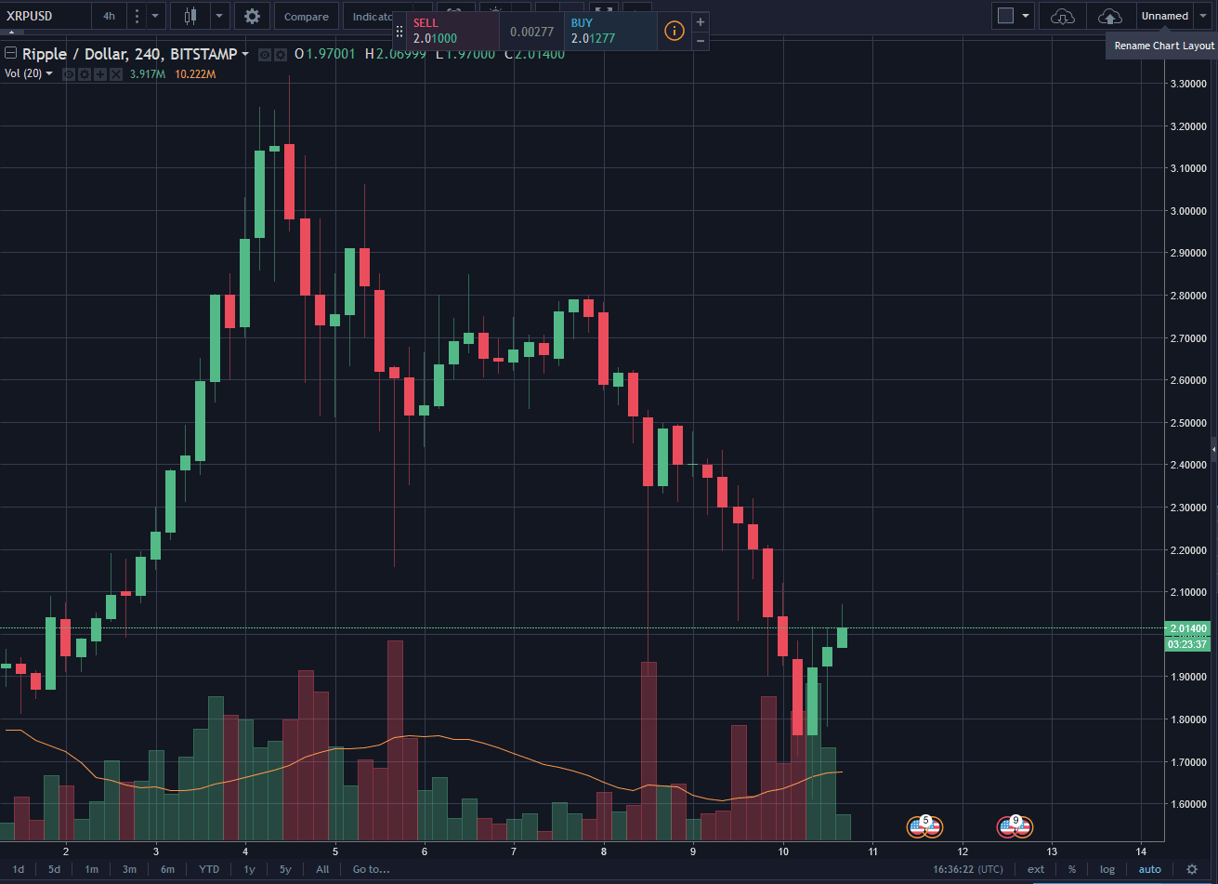Click the candlestick chart style icon
1218x884 pixels.
[191, 16]
